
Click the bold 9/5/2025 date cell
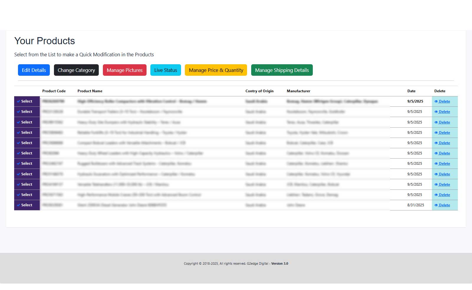point(415,101)
